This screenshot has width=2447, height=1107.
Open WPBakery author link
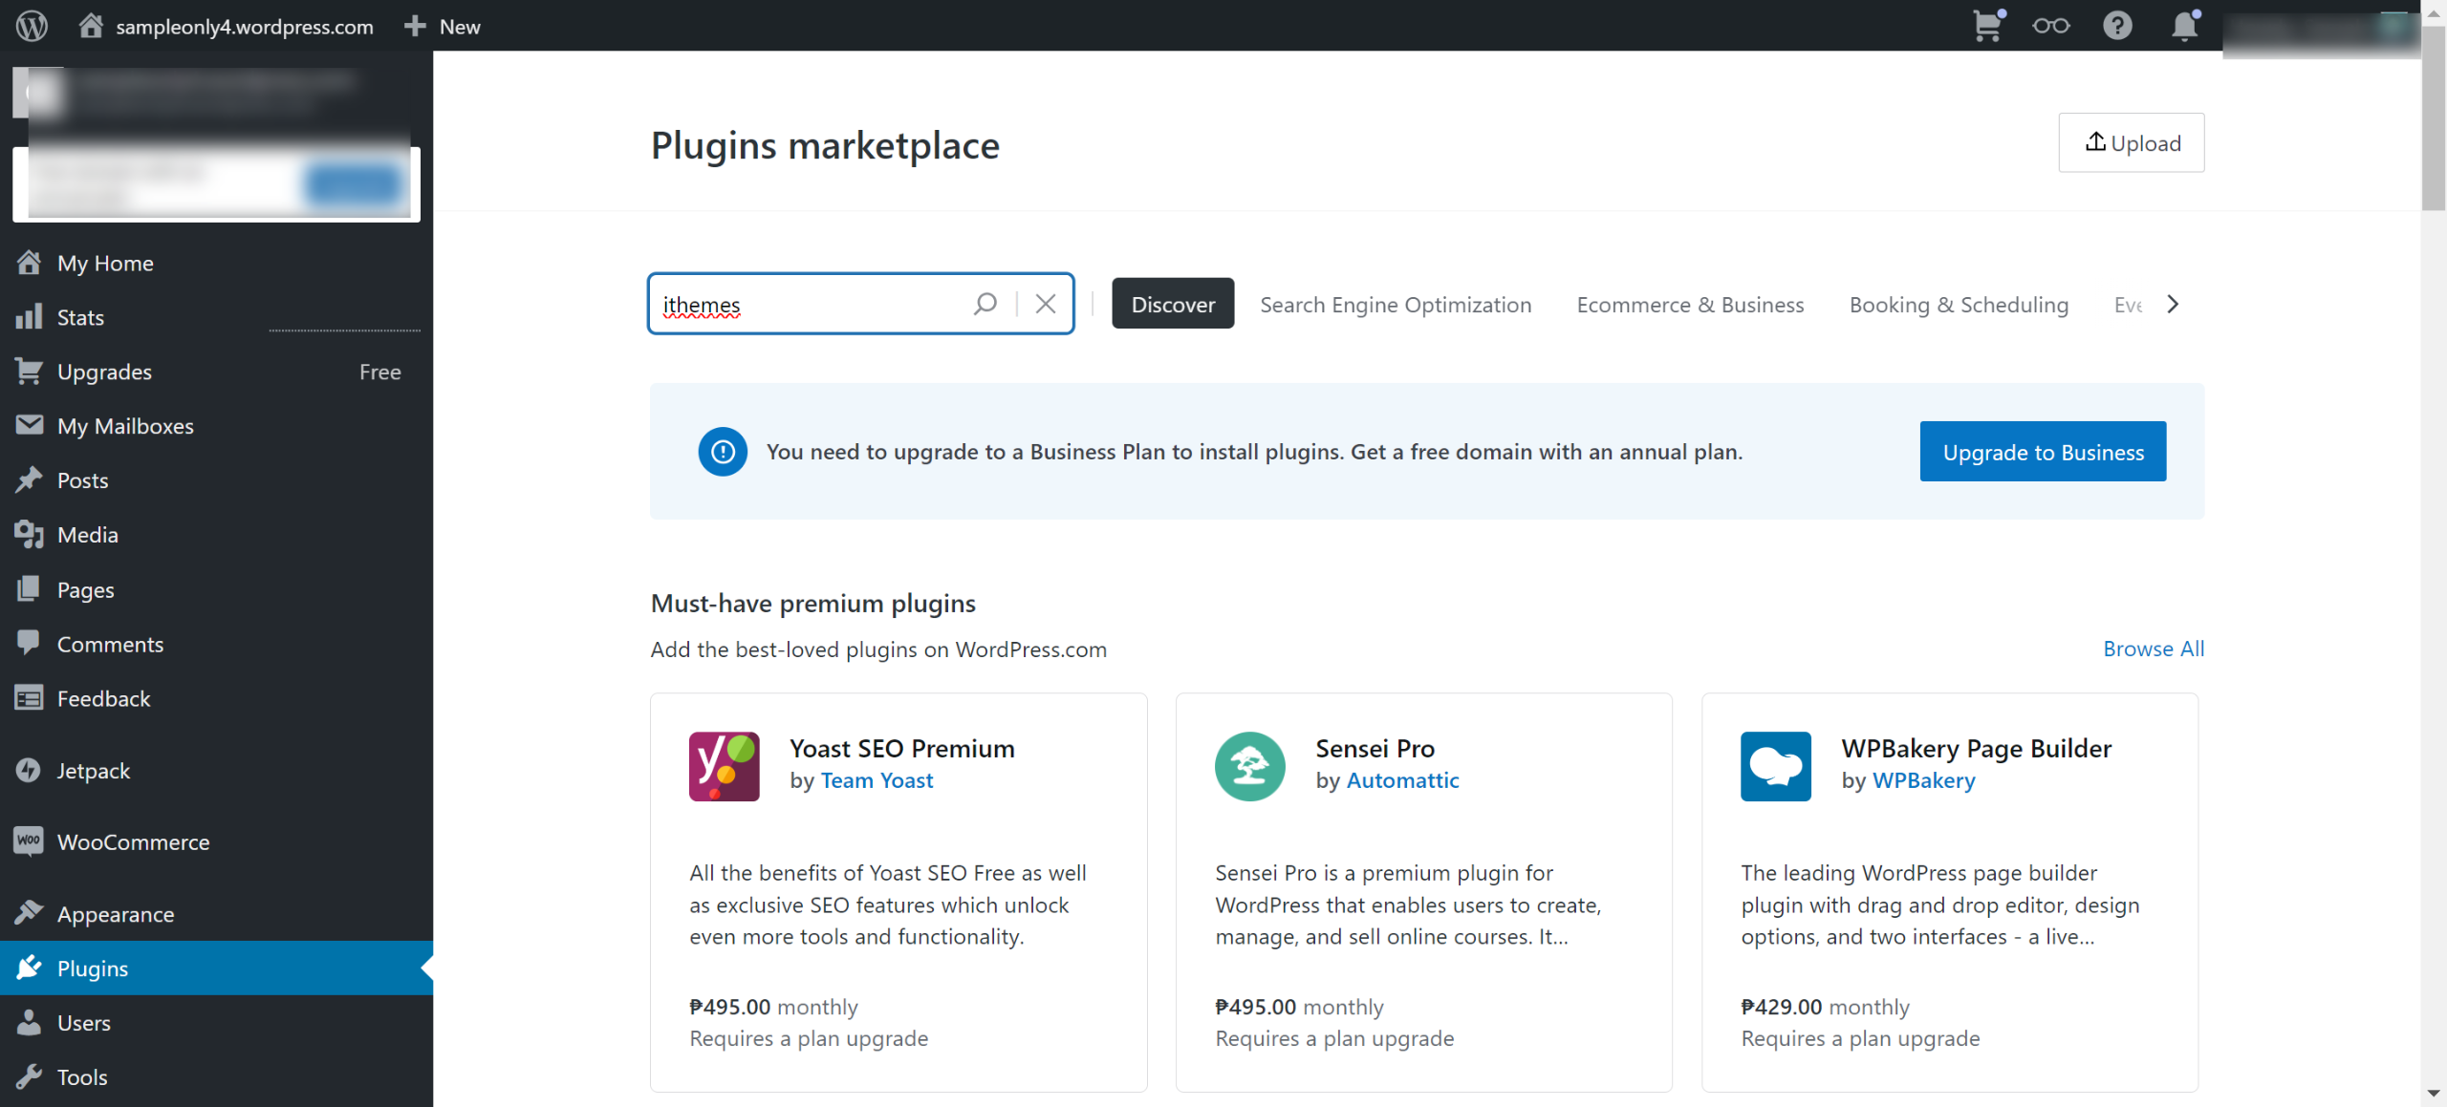[1923, 780]
